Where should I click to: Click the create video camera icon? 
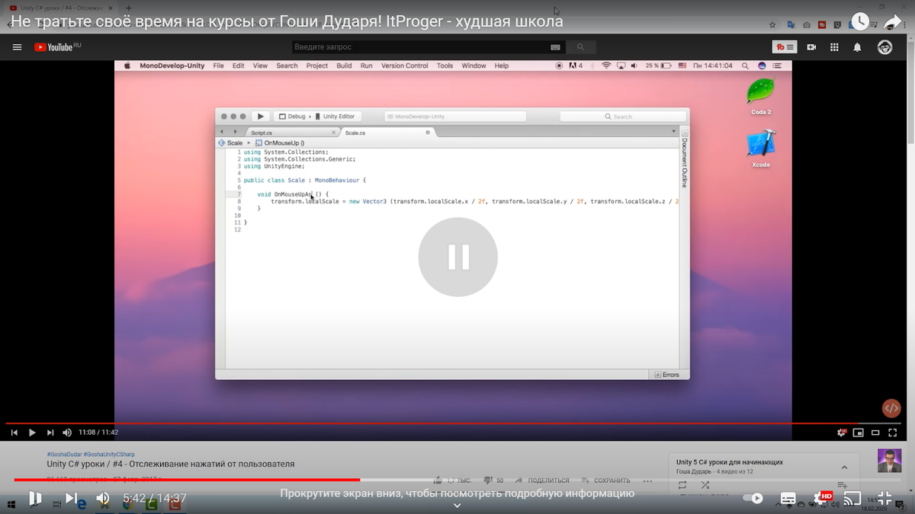[811, 47]
